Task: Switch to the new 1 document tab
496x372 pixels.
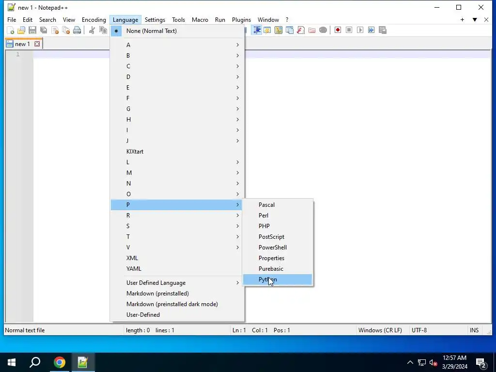Action: click(22, 44)
